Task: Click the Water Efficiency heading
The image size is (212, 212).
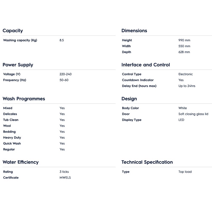Action: click(x=21, y=162)
